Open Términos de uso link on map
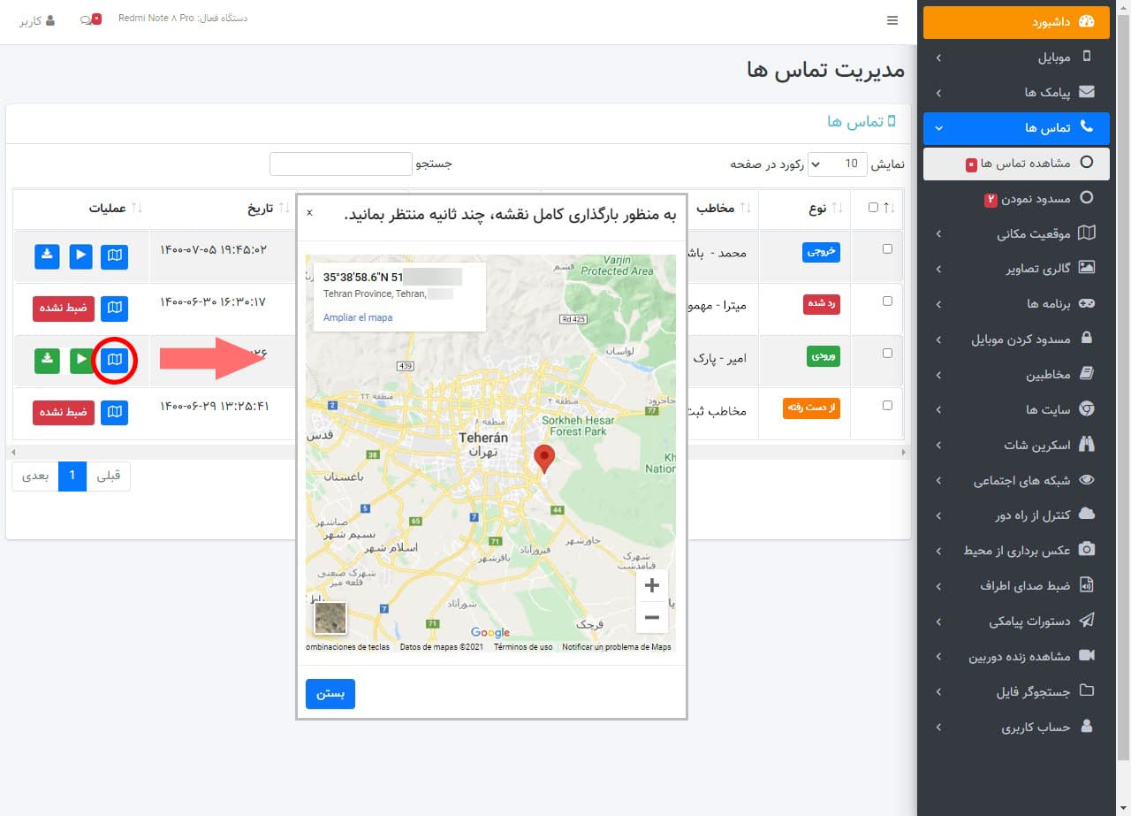The height and width of the screenshot is (816, 1131). [523, 647]
